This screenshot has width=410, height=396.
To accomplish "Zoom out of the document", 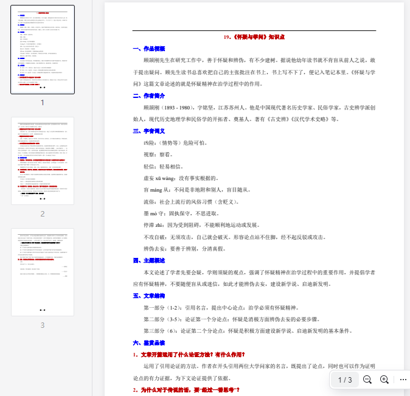I will tap(367, 380).
